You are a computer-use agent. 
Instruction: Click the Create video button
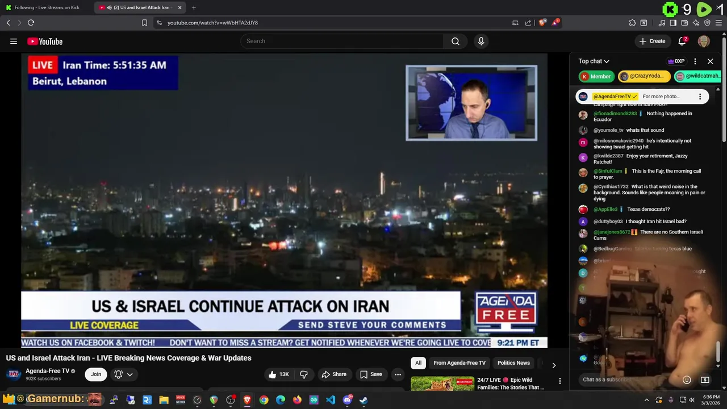(651, 41)
